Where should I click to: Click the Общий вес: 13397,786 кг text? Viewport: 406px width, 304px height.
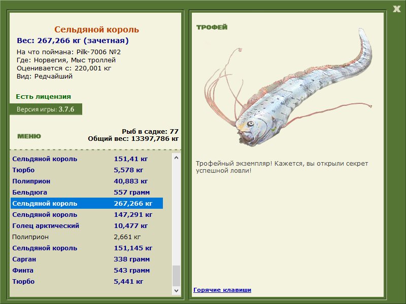point(133,138)
